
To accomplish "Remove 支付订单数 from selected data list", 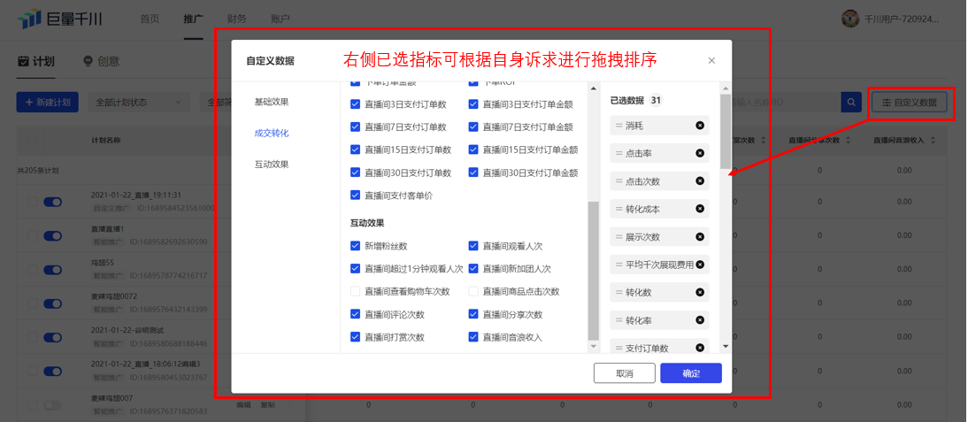I will point(699,348).
